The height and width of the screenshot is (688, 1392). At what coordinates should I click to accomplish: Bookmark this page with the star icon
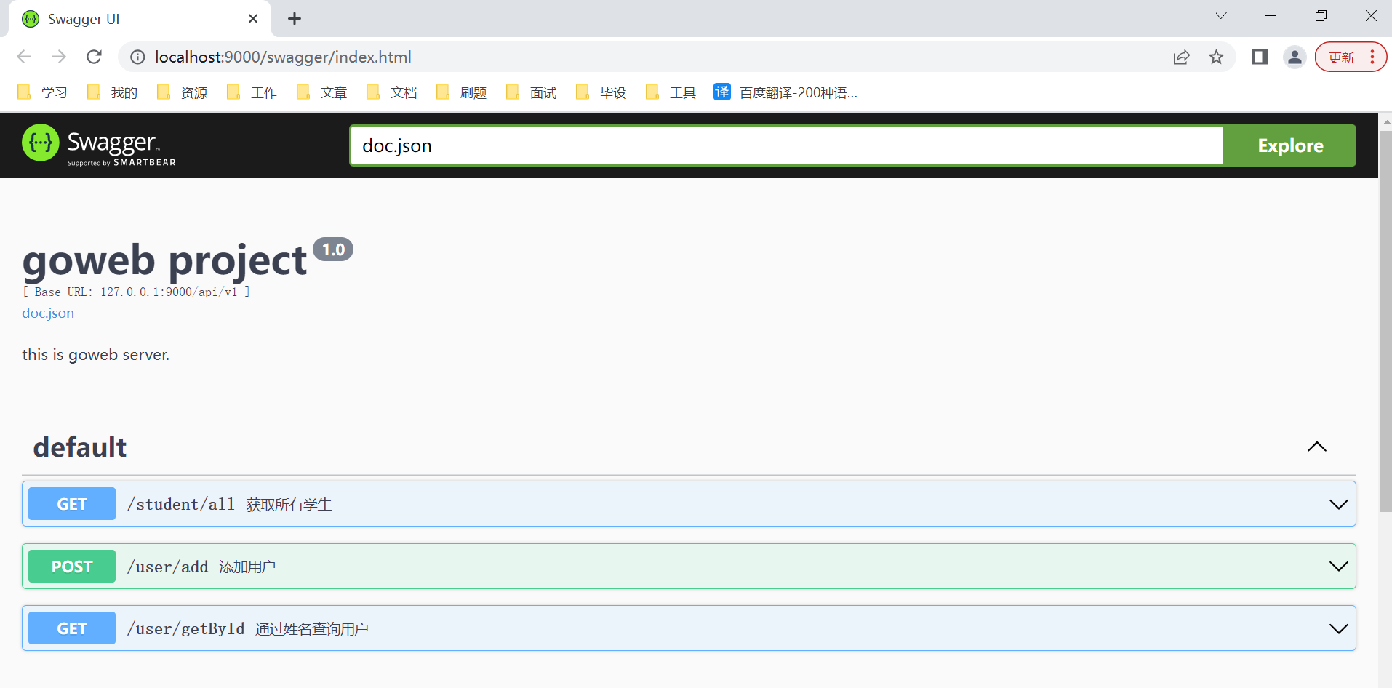coord(1216,57)
